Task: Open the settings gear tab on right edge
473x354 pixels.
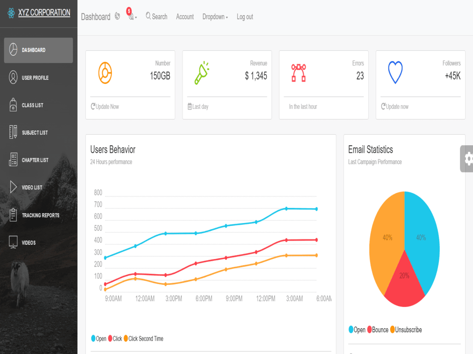Action: [468, 159]
